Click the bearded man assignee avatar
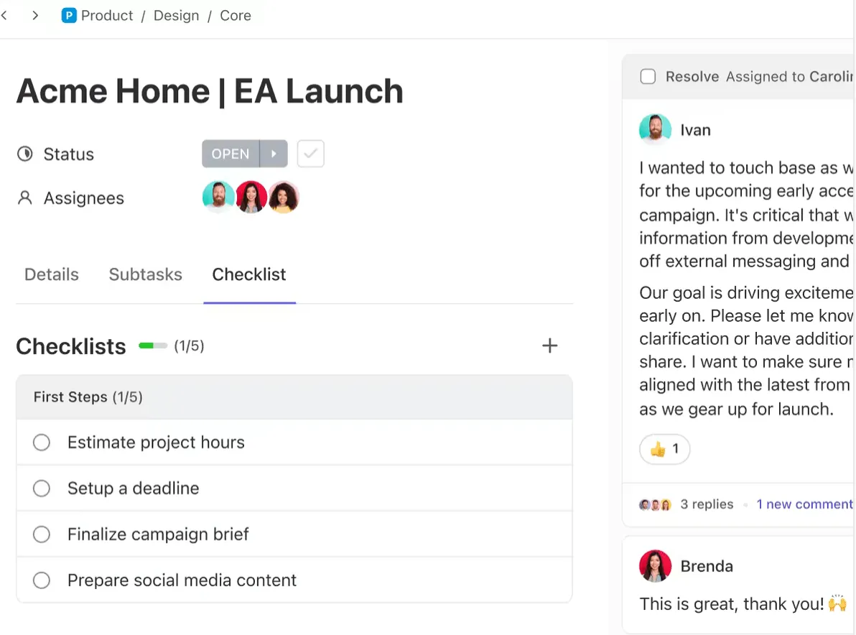The width and height of the screenshot is (856, 635). click(x=218, y=197)
